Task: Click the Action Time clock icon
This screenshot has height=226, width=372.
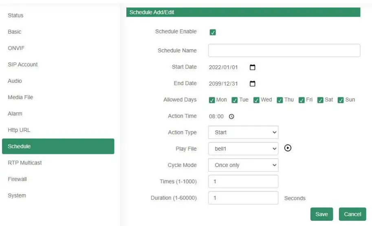Action: (231, 116)
